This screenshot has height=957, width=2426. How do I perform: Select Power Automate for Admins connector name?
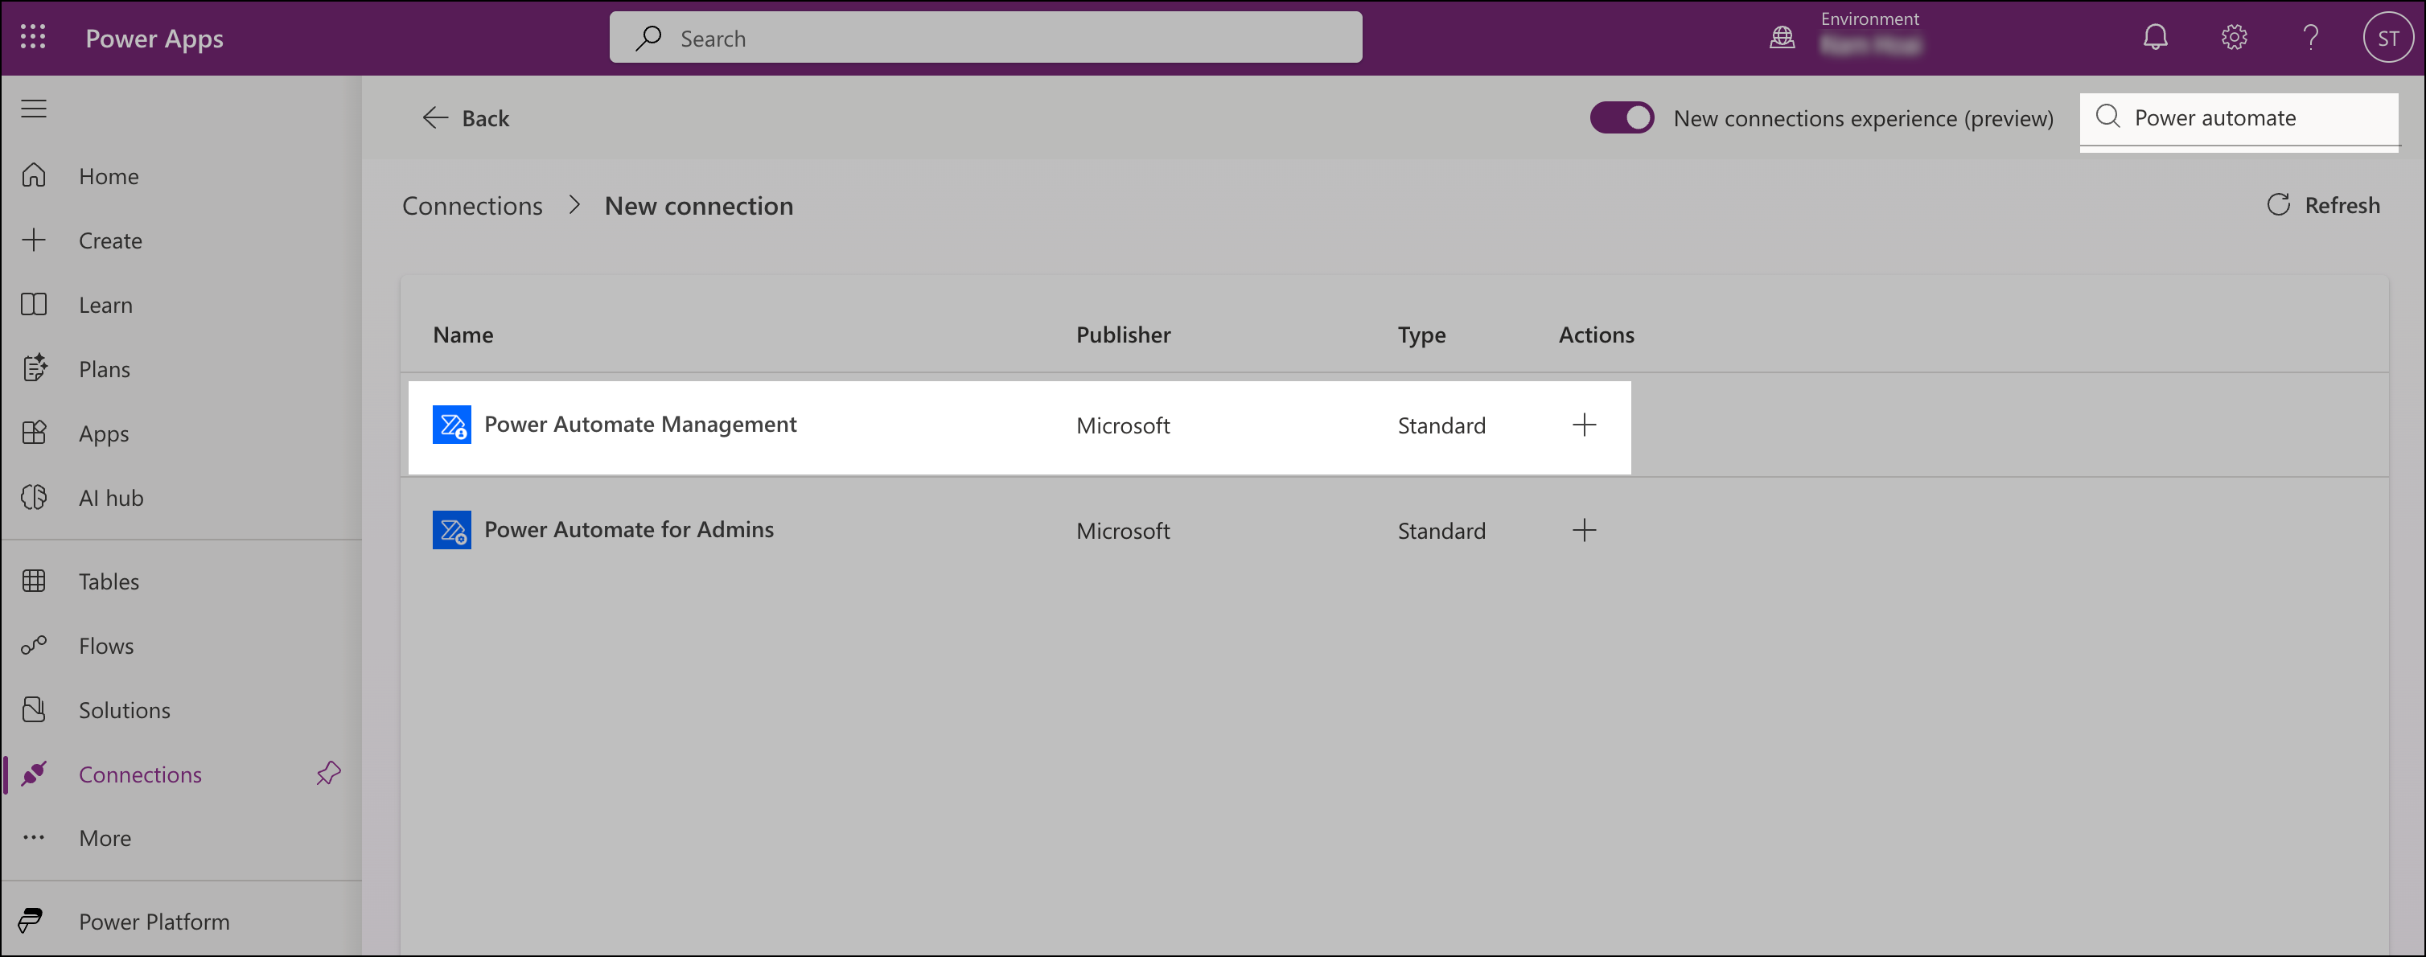pos(629,530)
